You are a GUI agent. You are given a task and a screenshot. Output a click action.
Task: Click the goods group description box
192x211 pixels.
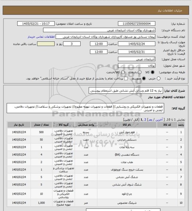(85, 108)
